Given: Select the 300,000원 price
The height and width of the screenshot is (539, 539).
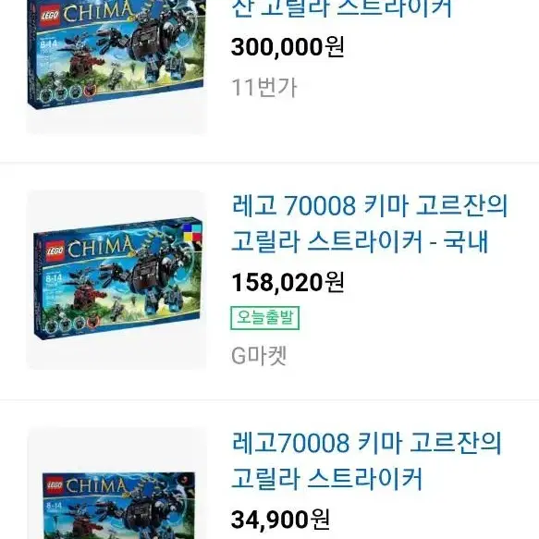Looking at the screenshot, I should tap(288, 47).
